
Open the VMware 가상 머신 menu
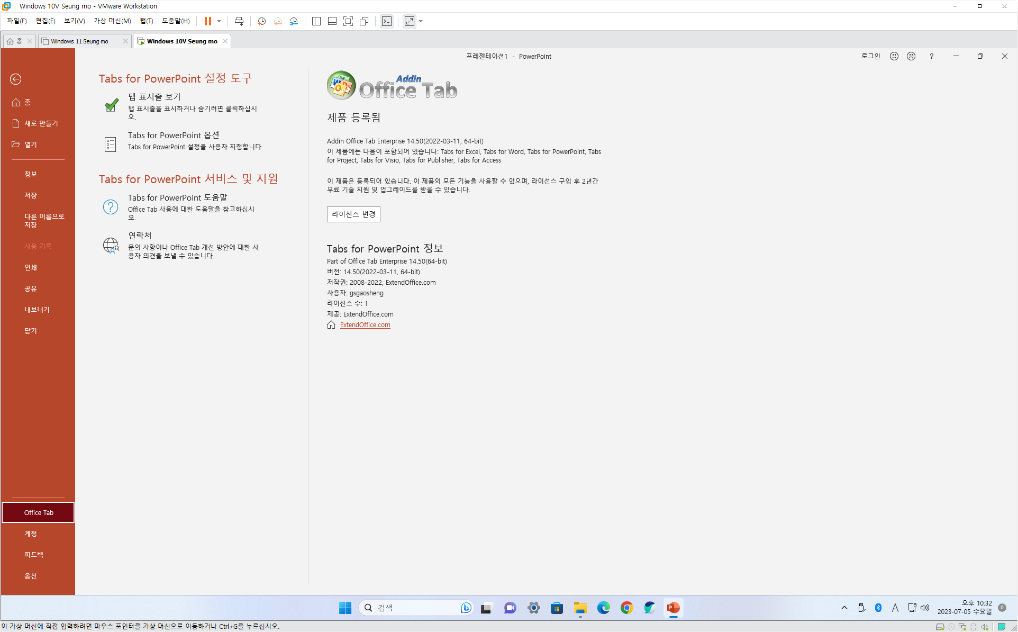click(x=112, y=21)
